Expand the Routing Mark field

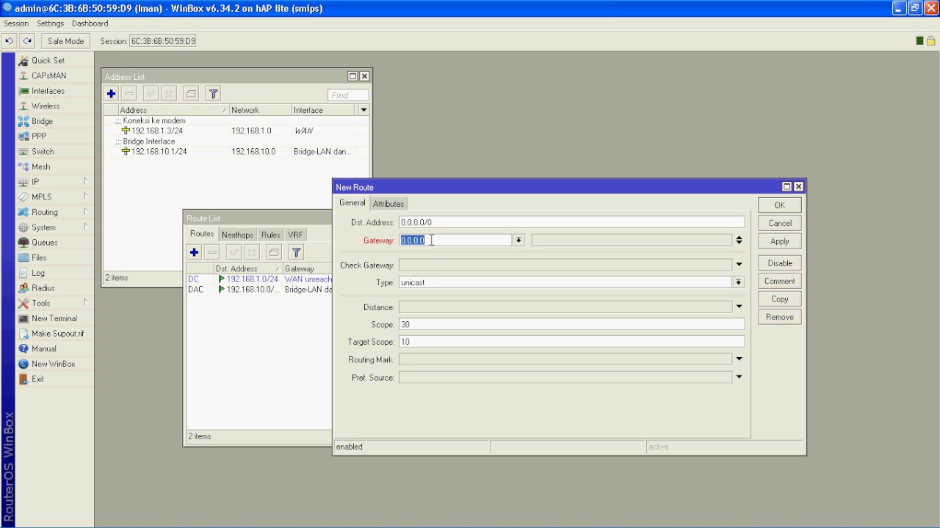coord(739,359)
